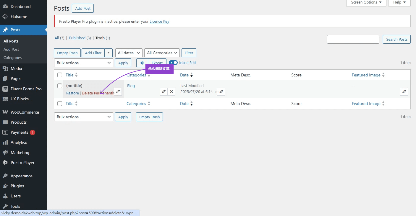This screenshot has height=216, width=416.
Task: Click the Delete Permanently link
Action: point(98,93)
